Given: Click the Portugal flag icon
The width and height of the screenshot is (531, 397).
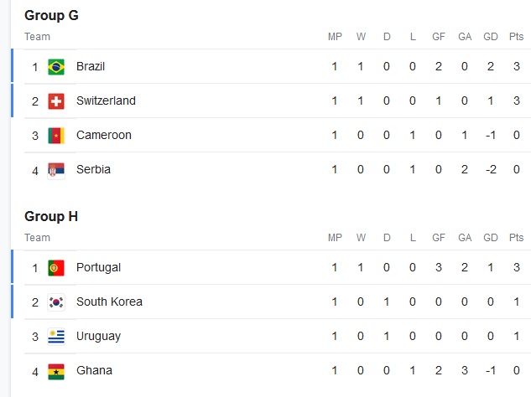Looking at the screenshot, I should 56,268.
